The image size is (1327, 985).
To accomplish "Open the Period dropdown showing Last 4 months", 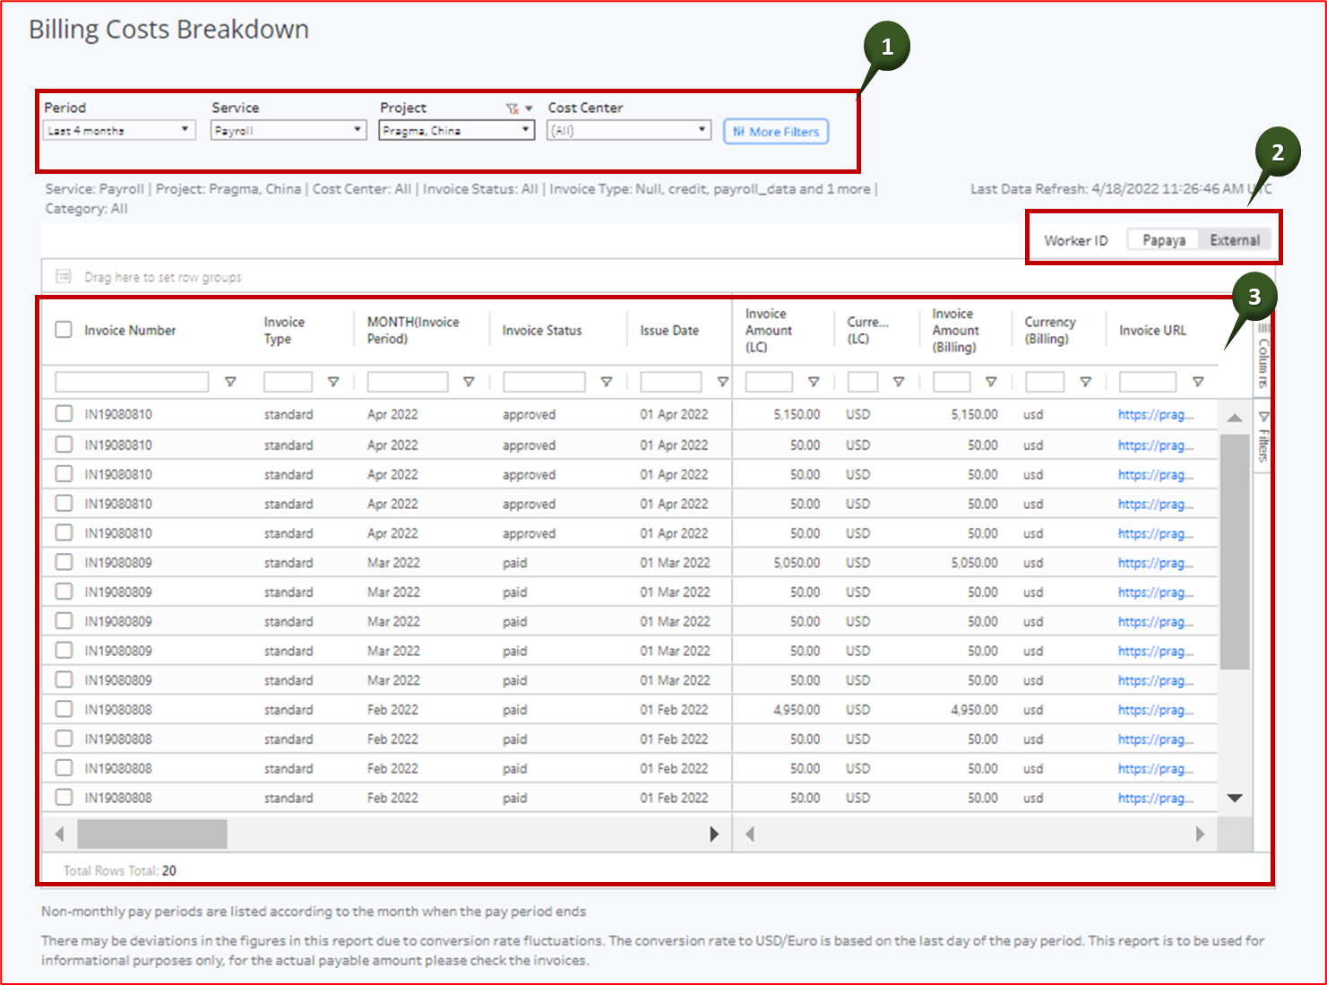I will click(118, 129).
